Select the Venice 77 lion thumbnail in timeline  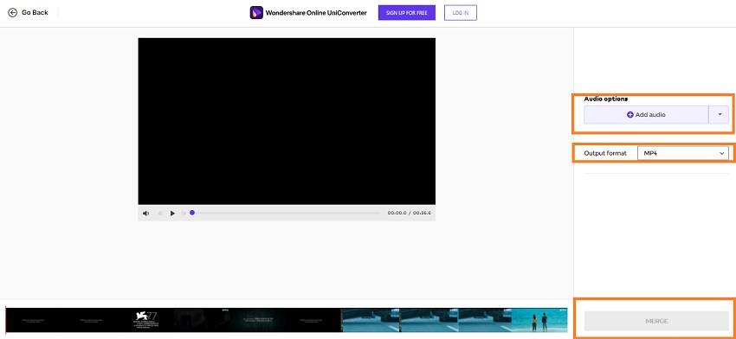tap(145, 320)
